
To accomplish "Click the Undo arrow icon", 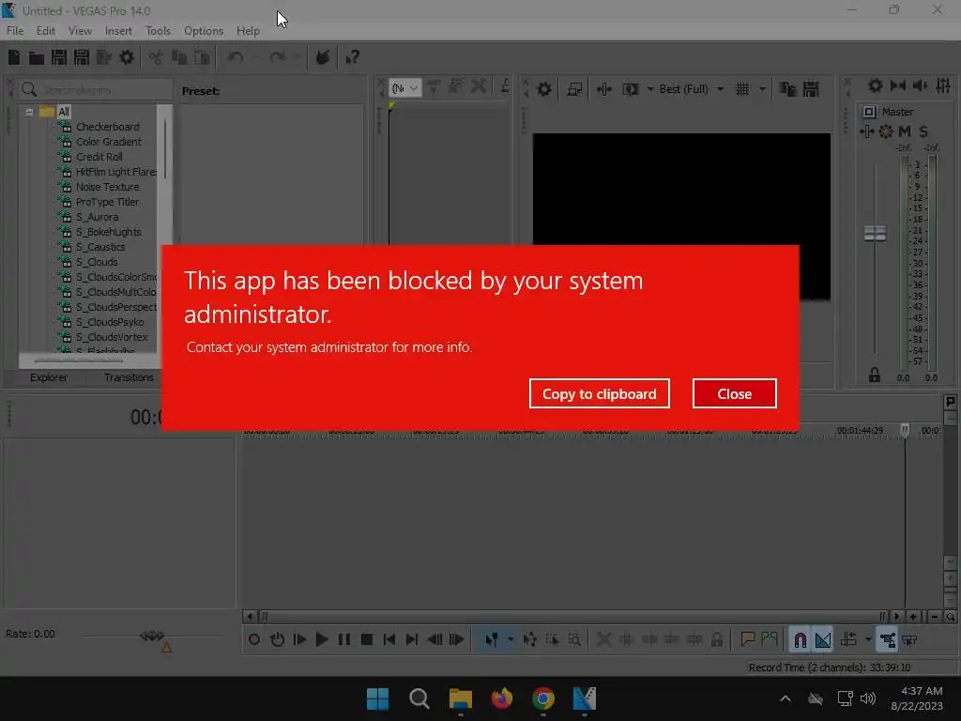I will click(x=236, y=57).
